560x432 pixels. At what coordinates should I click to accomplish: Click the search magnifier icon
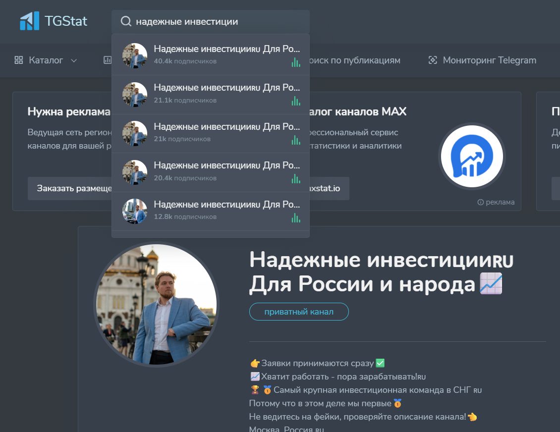coord(126,21)
